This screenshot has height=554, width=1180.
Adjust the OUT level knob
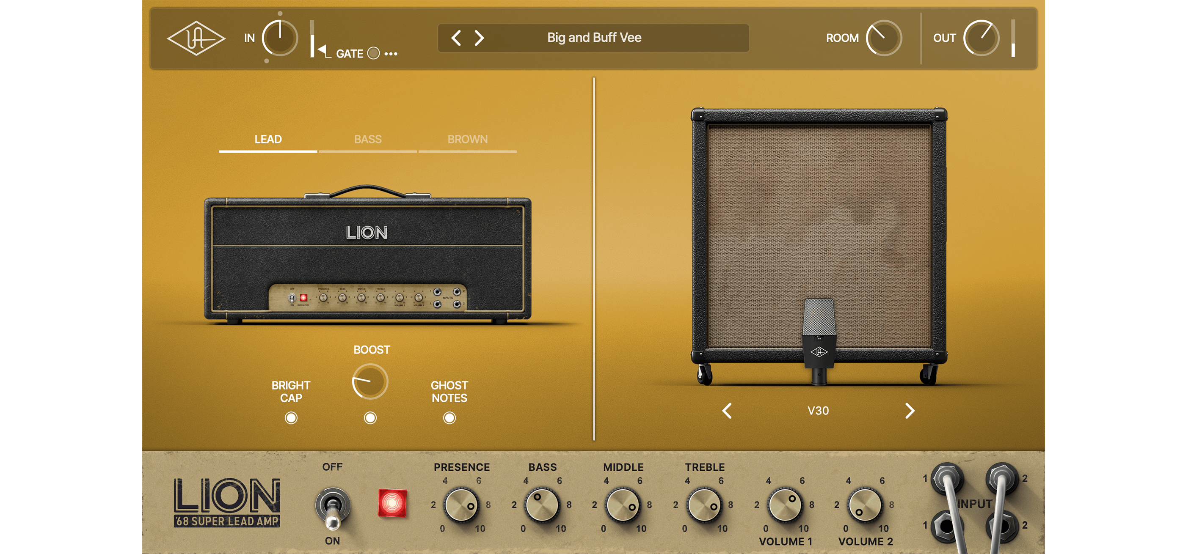pos(981,38)
